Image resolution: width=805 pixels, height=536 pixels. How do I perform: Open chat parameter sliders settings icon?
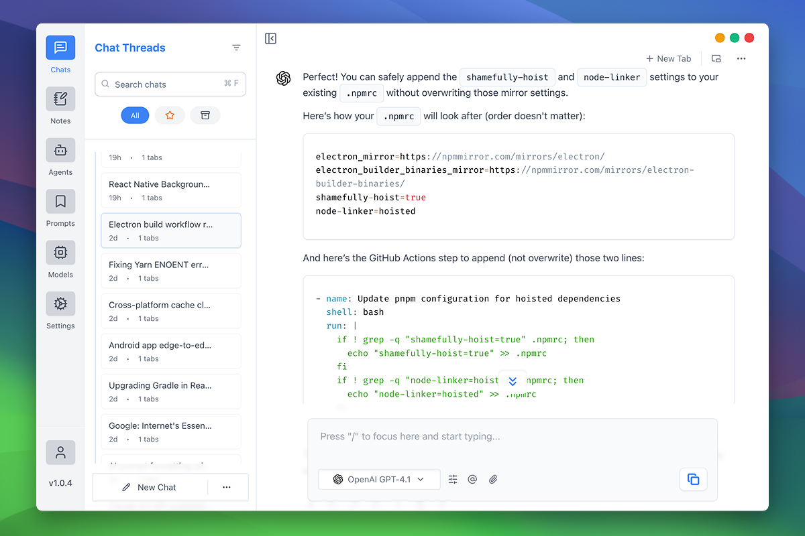tap(453, 479)
